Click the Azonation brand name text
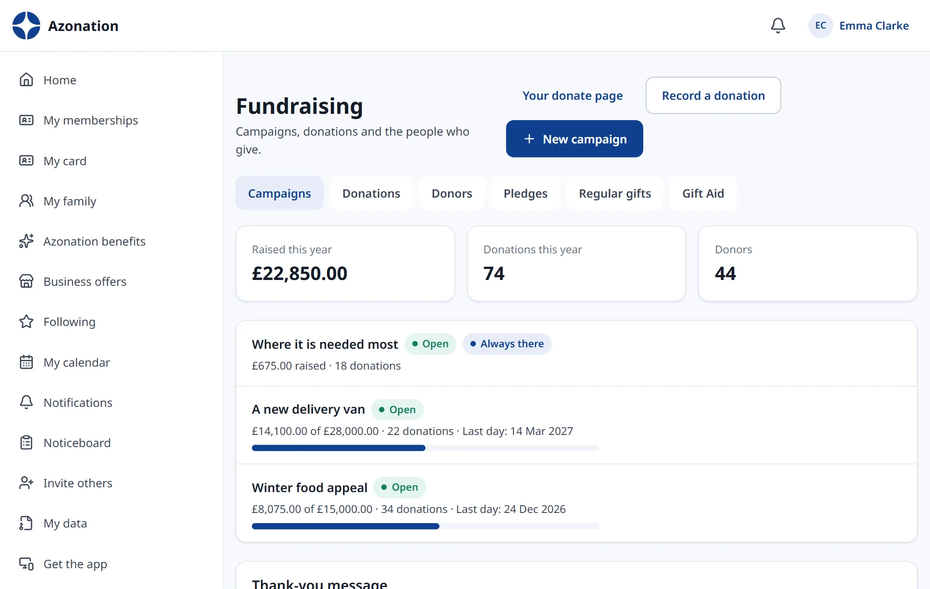The width and height of the screenshot is (930, 589). pyautogui.click(x=83, y=26)
